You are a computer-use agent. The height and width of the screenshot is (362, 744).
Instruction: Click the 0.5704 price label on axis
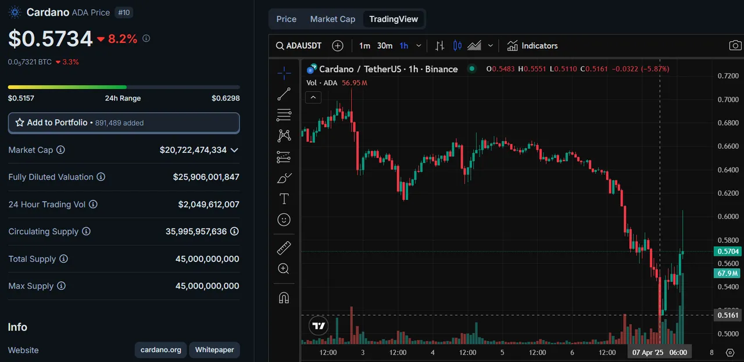(728, 252)
